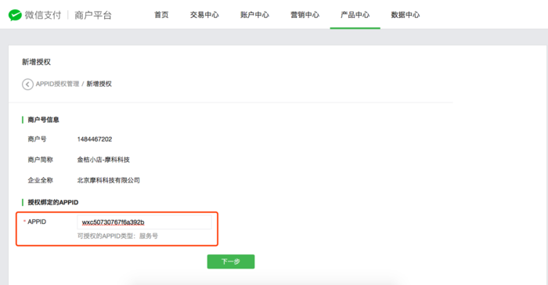
Task: Switch to the 交易中心 tab
Action: (x=204, y=15)
